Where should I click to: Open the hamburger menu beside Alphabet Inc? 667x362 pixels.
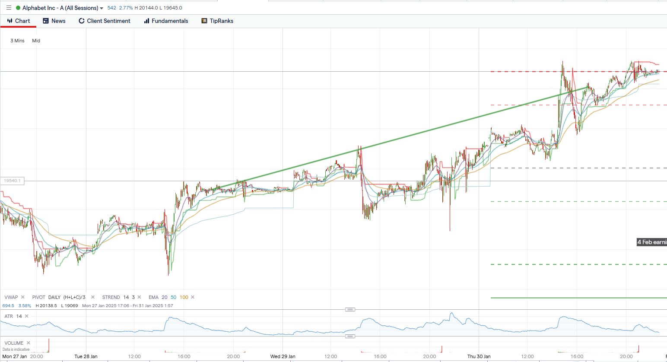[9, 8]
